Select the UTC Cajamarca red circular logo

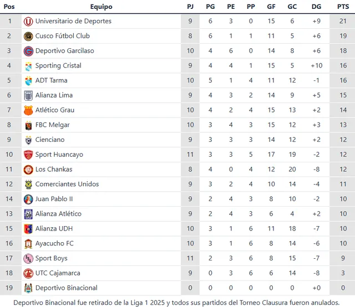[28, 273]
